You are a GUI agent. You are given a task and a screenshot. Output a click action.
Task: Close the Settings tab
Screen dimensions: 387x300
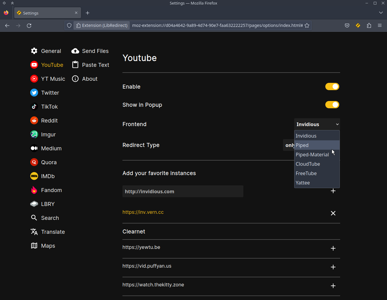coord(76,13)
